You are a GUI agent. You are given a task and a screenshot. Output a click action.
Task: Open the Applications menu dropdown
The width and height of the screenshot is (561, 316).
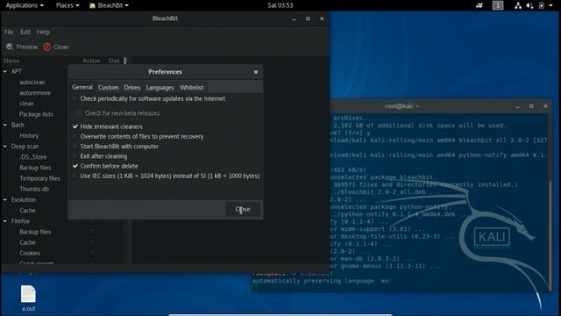pyautogui.click(x=25, y=5)
